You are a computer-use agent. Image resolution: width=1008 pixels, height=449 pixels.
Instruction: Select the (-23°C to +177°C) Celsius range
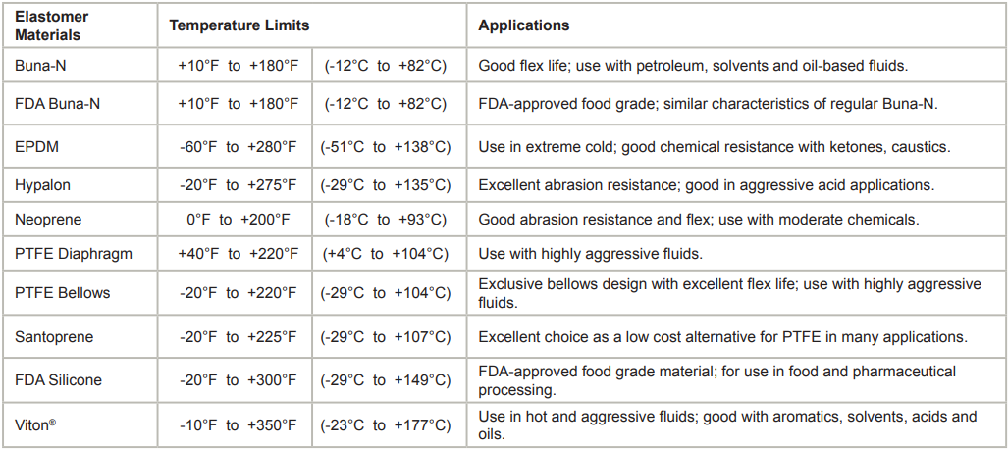tap(386, 424)
